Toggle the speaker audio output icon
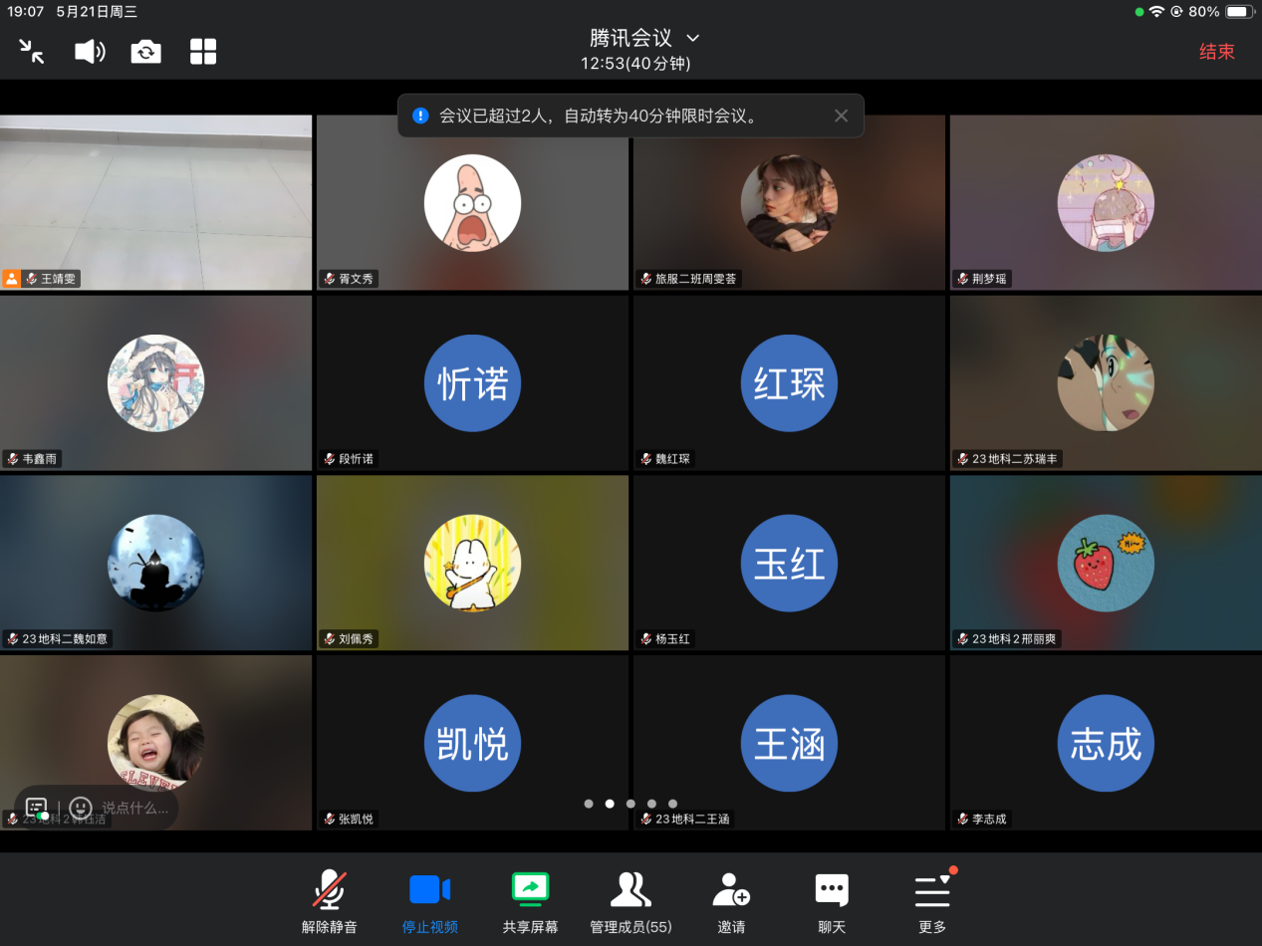The width and height of the screenshot is (1262, 946). [x=90, y=52]
